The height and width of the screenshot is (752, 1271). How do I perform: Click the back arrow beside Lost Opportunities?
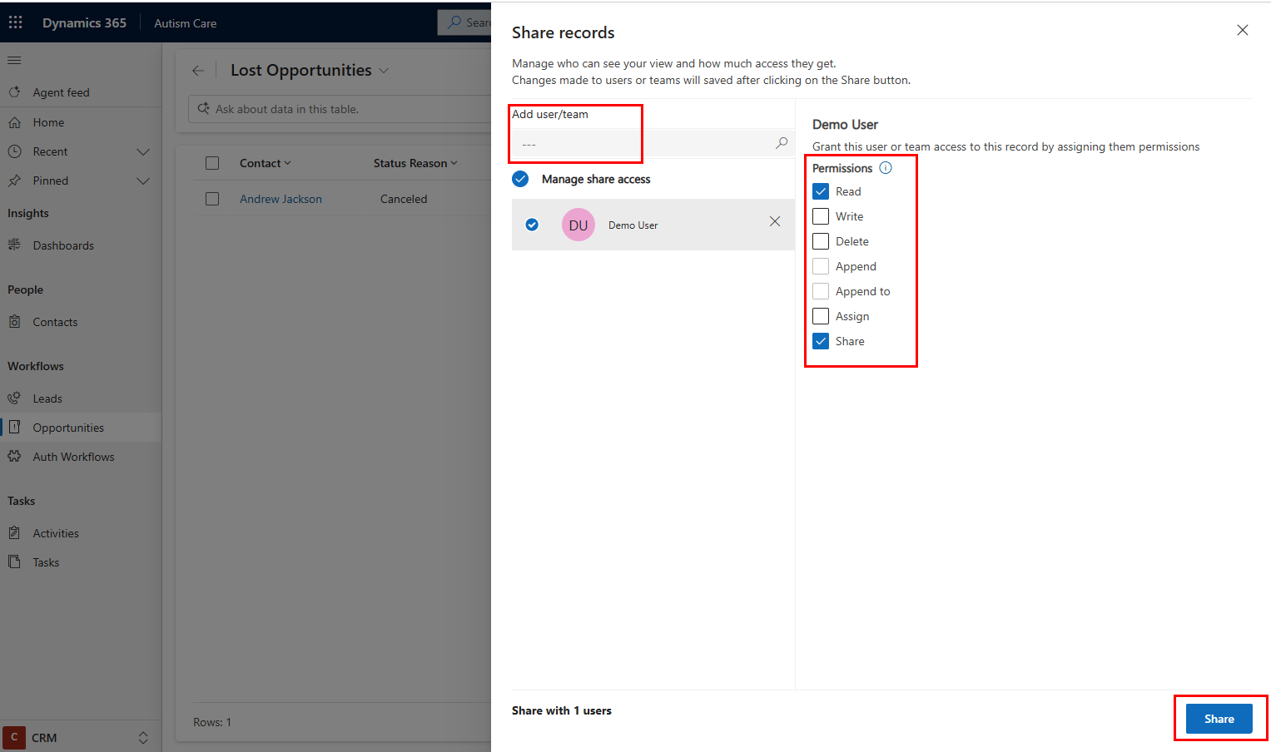pos(198,71)
